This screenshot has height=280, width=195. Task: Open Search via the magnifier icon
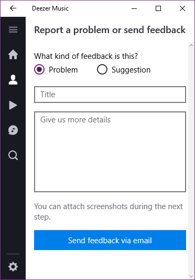13,155
